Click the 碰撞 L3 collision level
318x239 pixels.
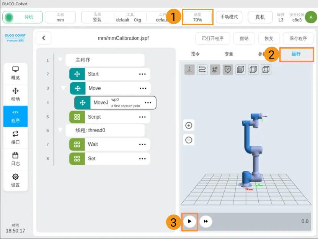pyautogui.click(x=280, y=17)
